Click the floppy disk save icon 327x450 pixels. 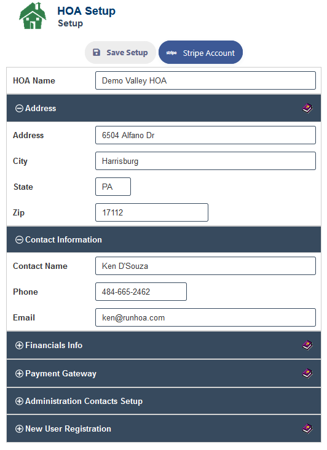click(x=97, y=52)
